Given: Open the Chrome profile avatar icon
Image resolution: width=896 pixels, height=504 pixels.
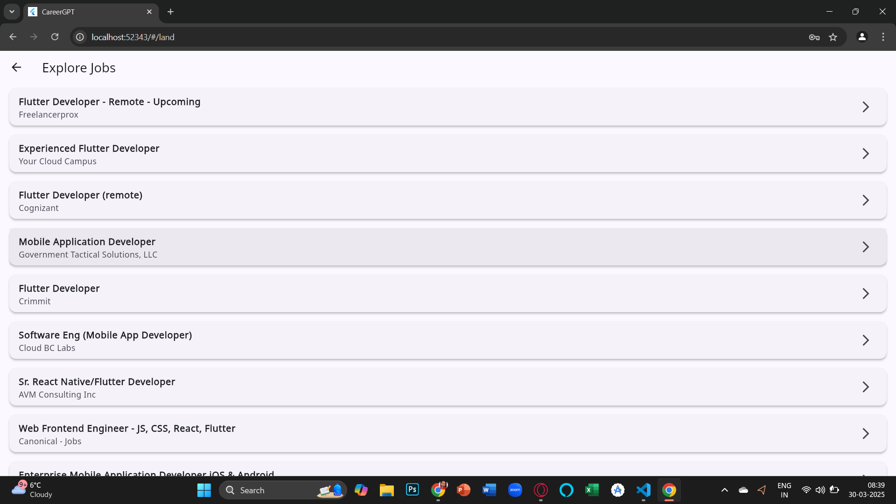Looking at the screenshot, I should click(862, 37).
